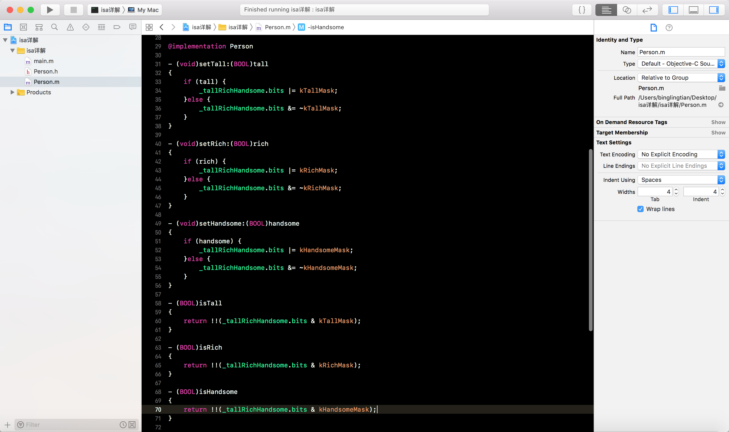Filter by recently edited files
The height and width of the screenshot is (432, 729).
123,425
